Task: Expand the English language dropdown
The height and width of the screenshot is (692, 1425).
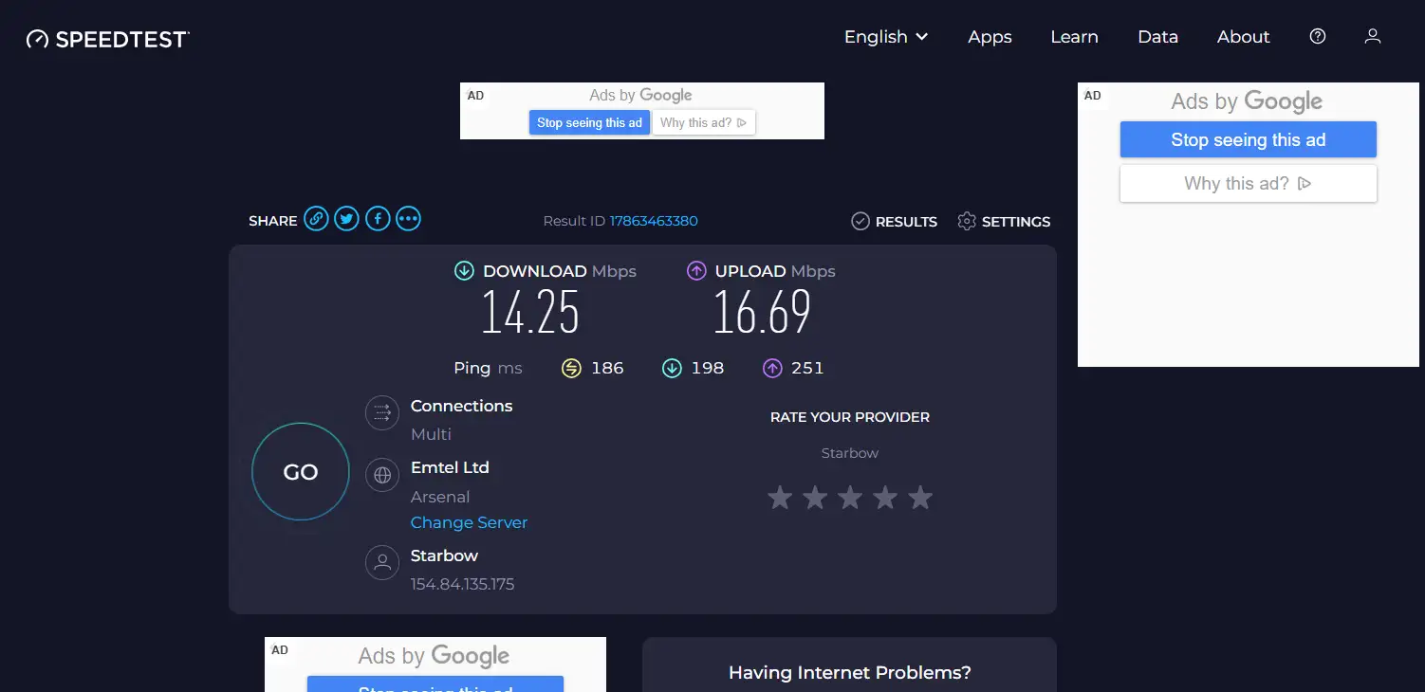Action: click(886, 37)
